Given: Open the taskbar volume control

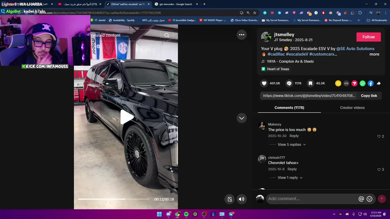Looking at the screenshot, I should tap(365, 214).
